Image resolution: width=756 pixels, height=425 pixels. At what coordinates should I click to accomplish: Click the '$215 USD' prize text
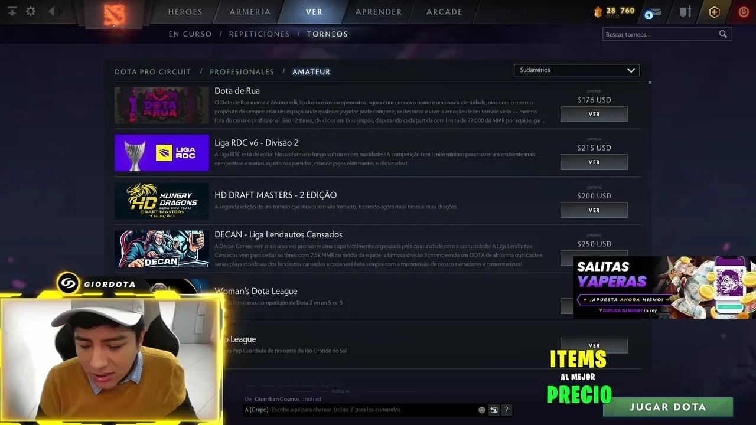(594, 148)
